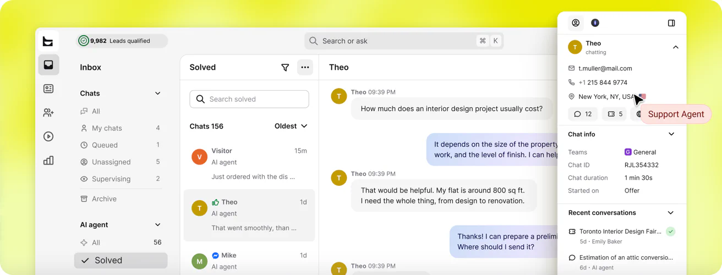Click the location pin beside New York

click(572, 97)
